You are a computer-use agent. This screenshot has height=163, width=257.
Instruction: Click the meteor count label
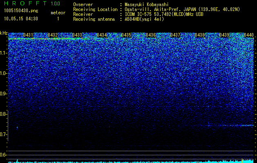58,13
